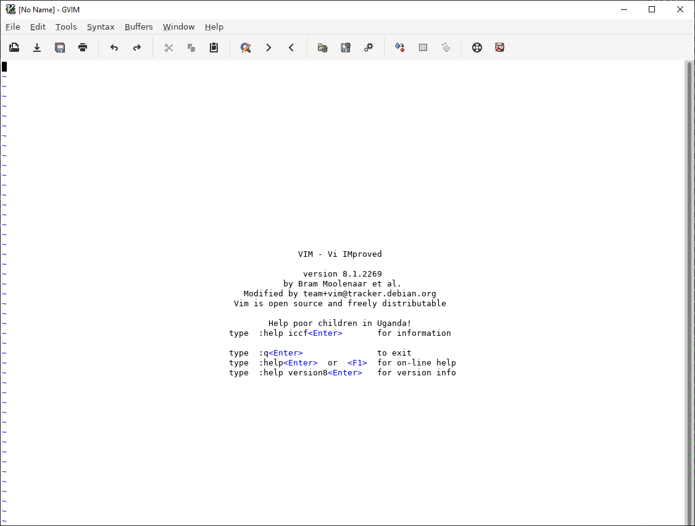Select a Vim script to run
695x526 pixels.
pos(368,48)
